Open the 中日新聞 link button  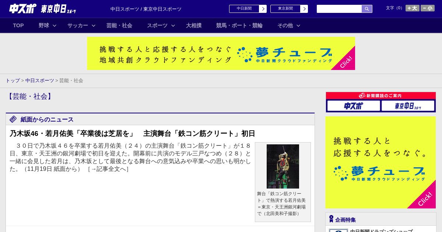(x=244, y=9)
